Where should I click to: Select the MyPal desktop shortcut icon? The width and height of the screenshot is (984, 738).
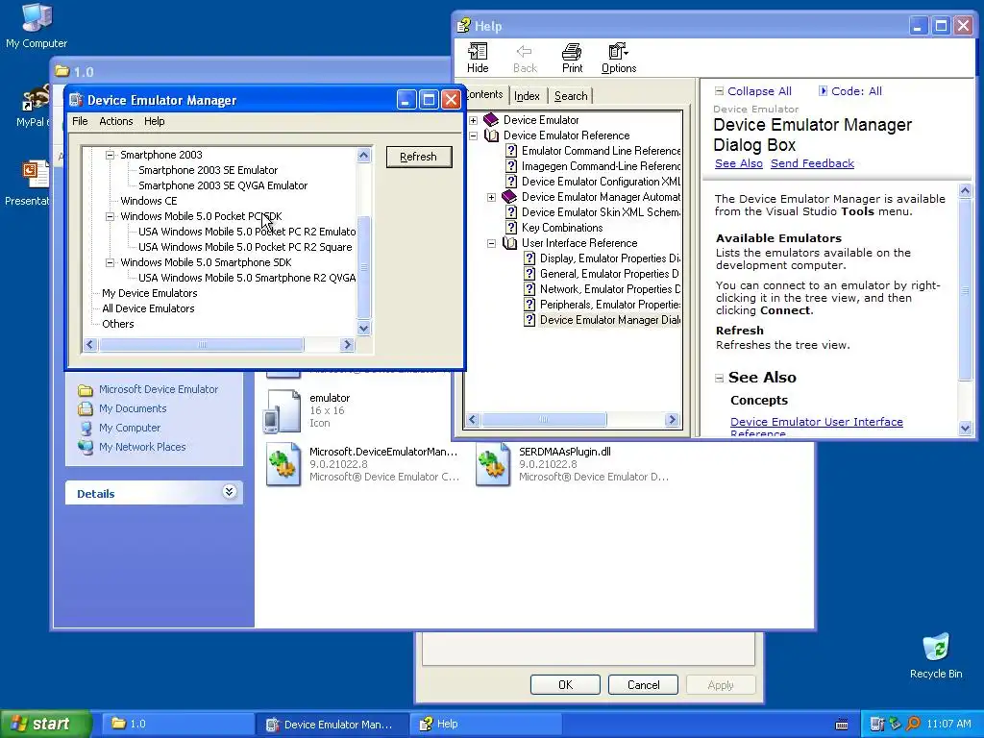pyautogui.click(x=36, y=99)
